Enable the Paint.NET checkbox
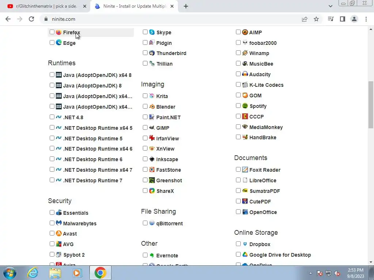The image size is (374, 280). point(145,117)
